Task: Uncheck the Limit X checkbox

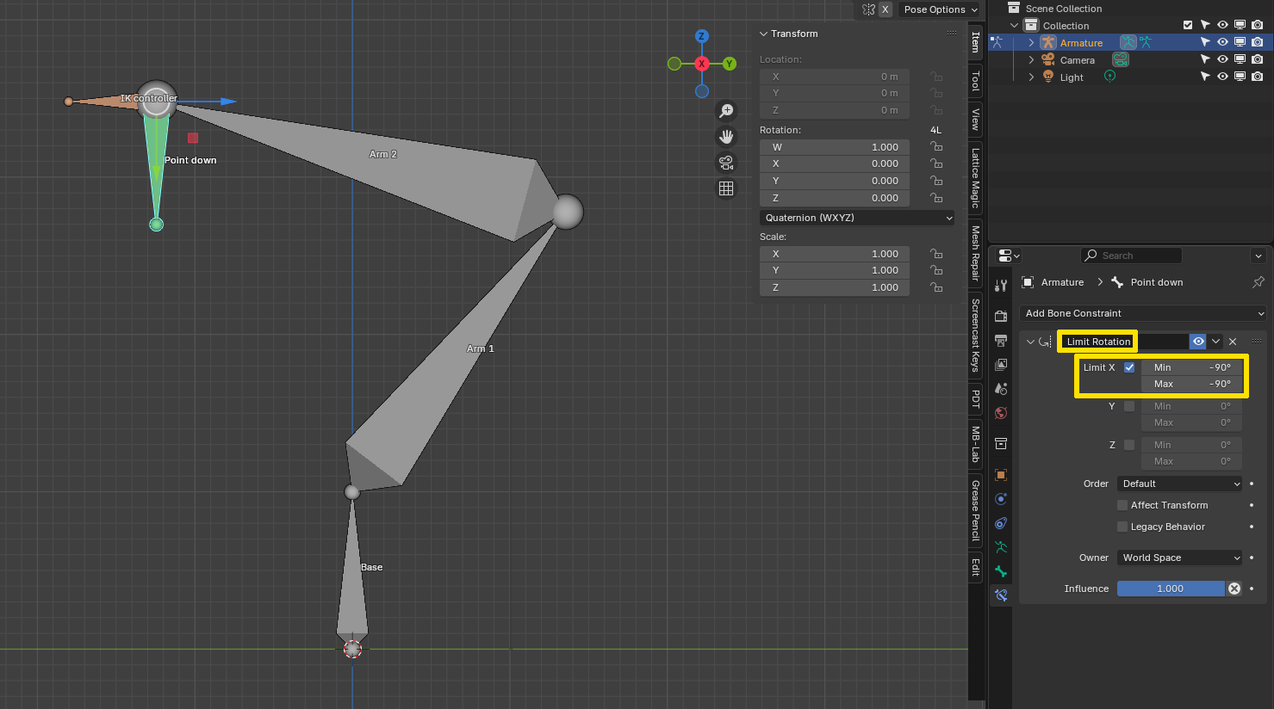Action: tap(1129, 367)
